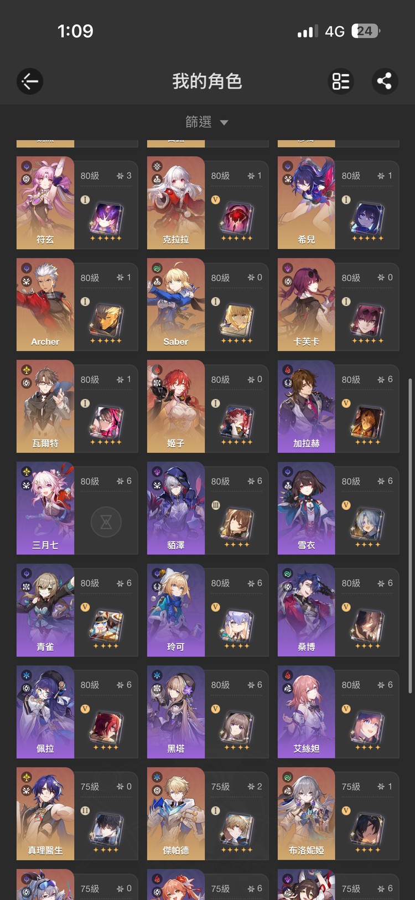Open the 姬子 character card

[x=208, y=406]
